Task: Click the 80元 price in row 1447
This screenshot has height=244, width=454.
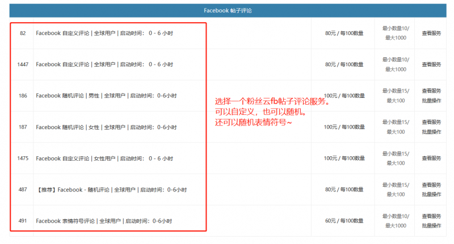Action: click(344, 65)
